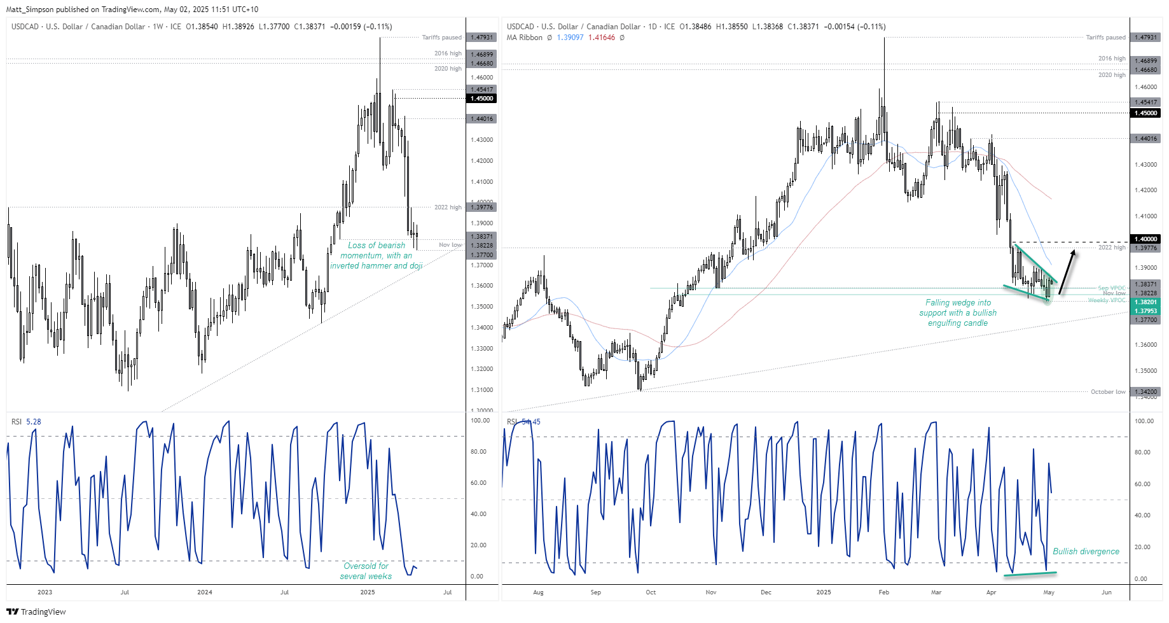The height and width of the screenshot is (623, 1169).
Task: Click the 1.34200 October low price label
Action: pyautogui.click(x=1146, y=392)
